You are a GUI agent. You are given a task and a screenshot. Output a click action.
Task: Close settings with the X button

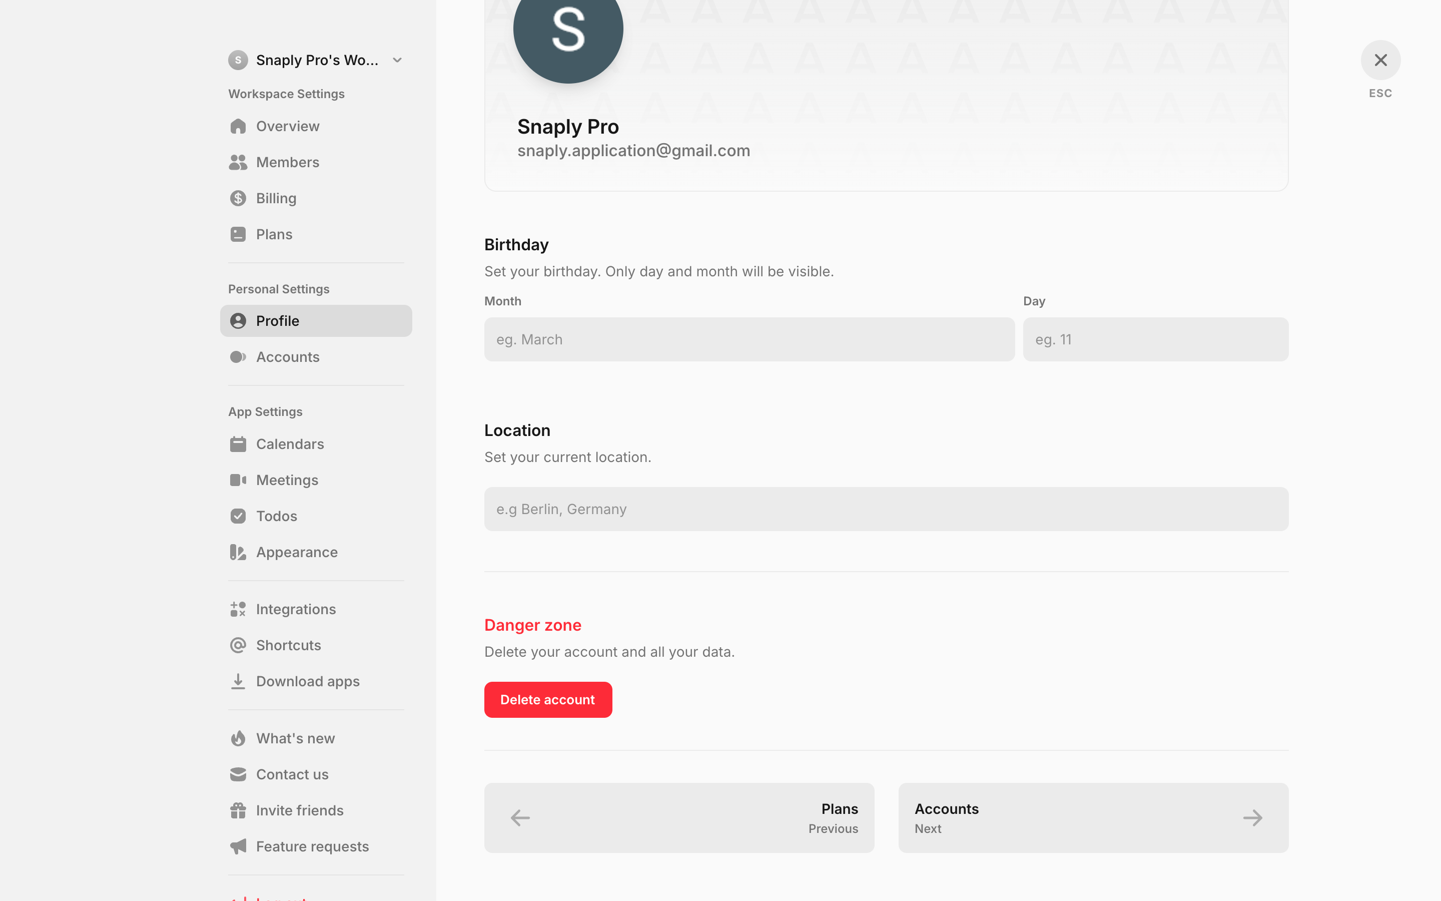coord(1380,60)
